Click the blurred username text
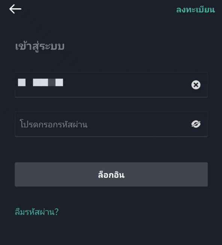Viewport: 222px width, 245px height. click(x=40, y=82)
